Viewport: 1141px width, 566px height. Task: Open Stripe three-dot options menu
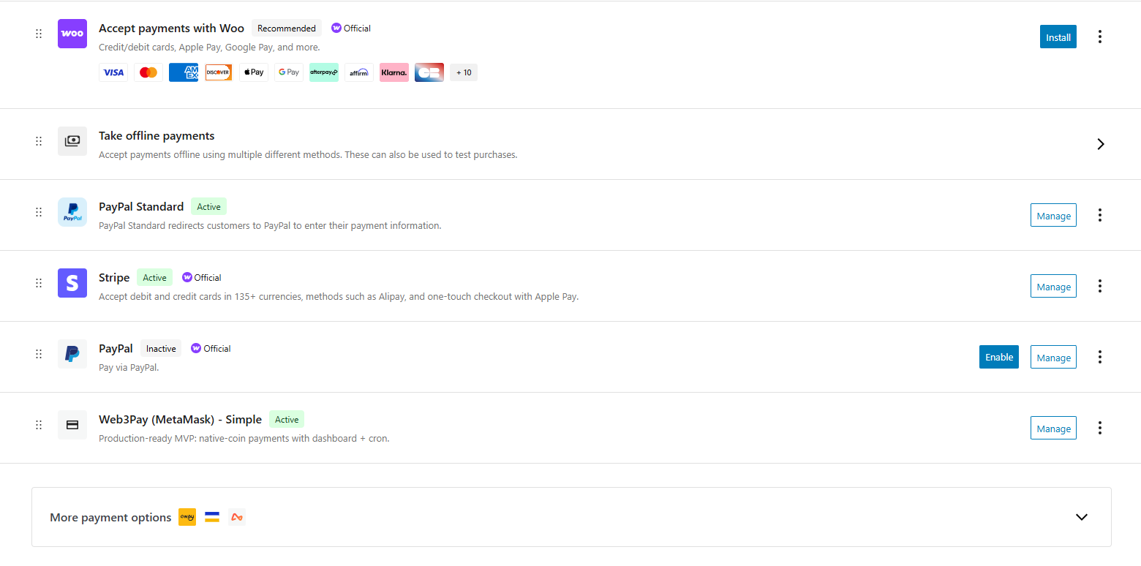[x=1100, y=286]
